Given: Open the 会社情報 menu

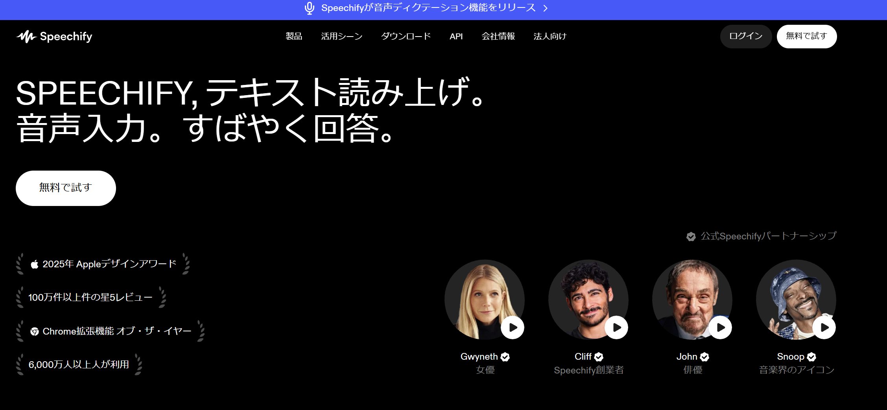Looking at the screenshot, I should click(498, 36).
